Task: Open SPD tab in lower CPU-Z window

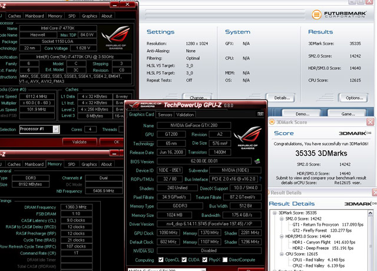Action: [x=71, y=164]
